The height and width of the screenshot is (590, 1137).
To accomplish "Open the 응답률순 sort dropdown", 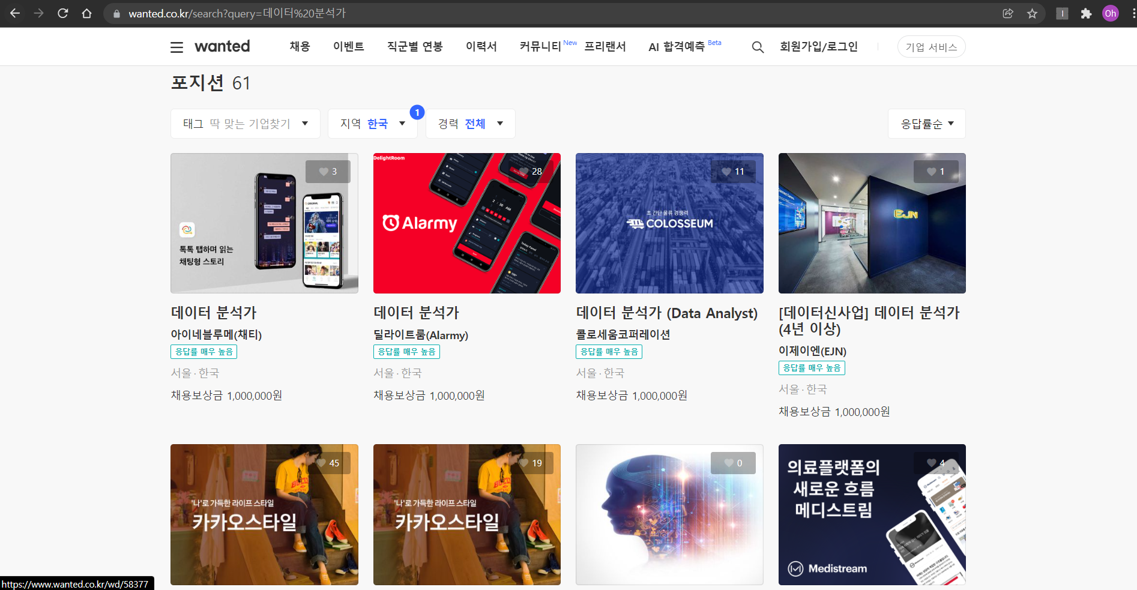I will point(927,124).
